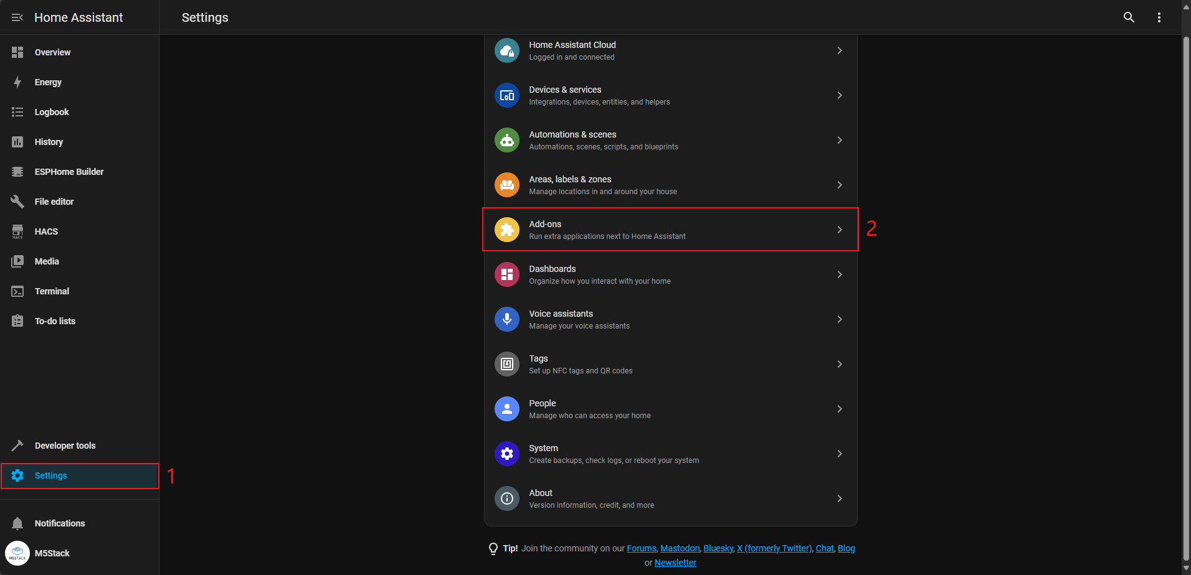Open the Logbook list icon
The height and width of the screenshot is (575, 1191).
click(17, 112)
